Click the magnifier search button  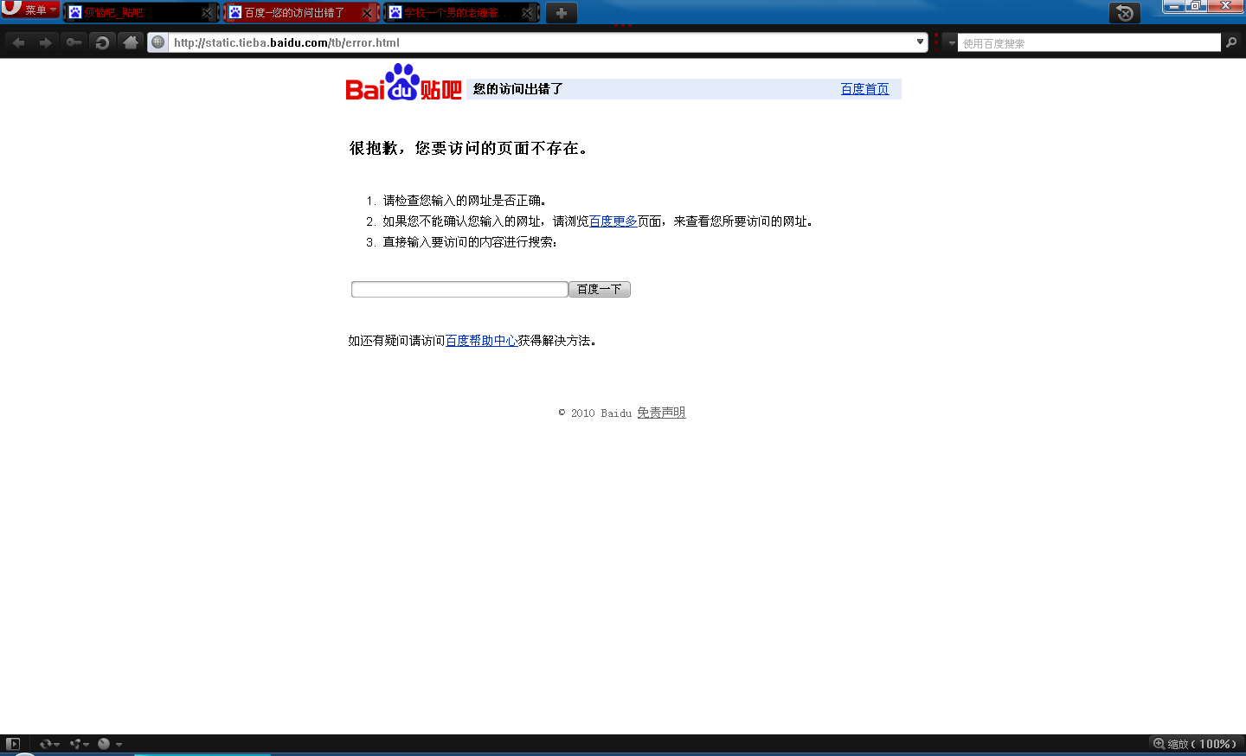(x=1231, y=42)
